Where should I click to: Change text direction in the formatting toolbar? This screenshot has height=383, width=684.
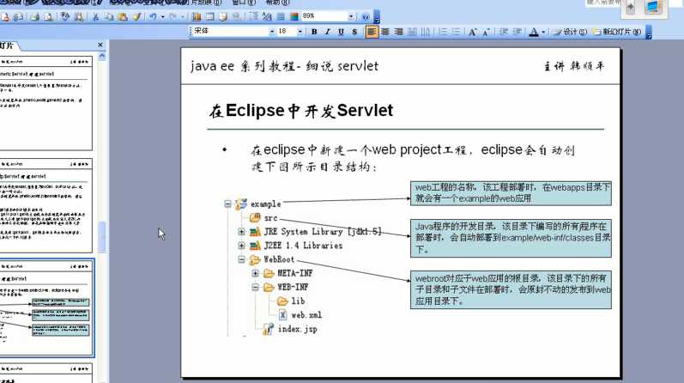pos(426,32)
